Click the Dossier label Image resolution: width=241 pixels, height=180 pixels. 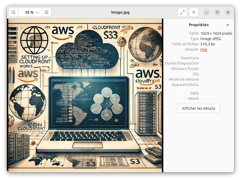(x=192, y=49)
